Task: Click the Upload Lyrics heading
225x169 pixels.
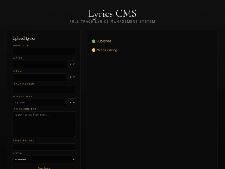Action: pyautogui.click(x=24, y=38)
